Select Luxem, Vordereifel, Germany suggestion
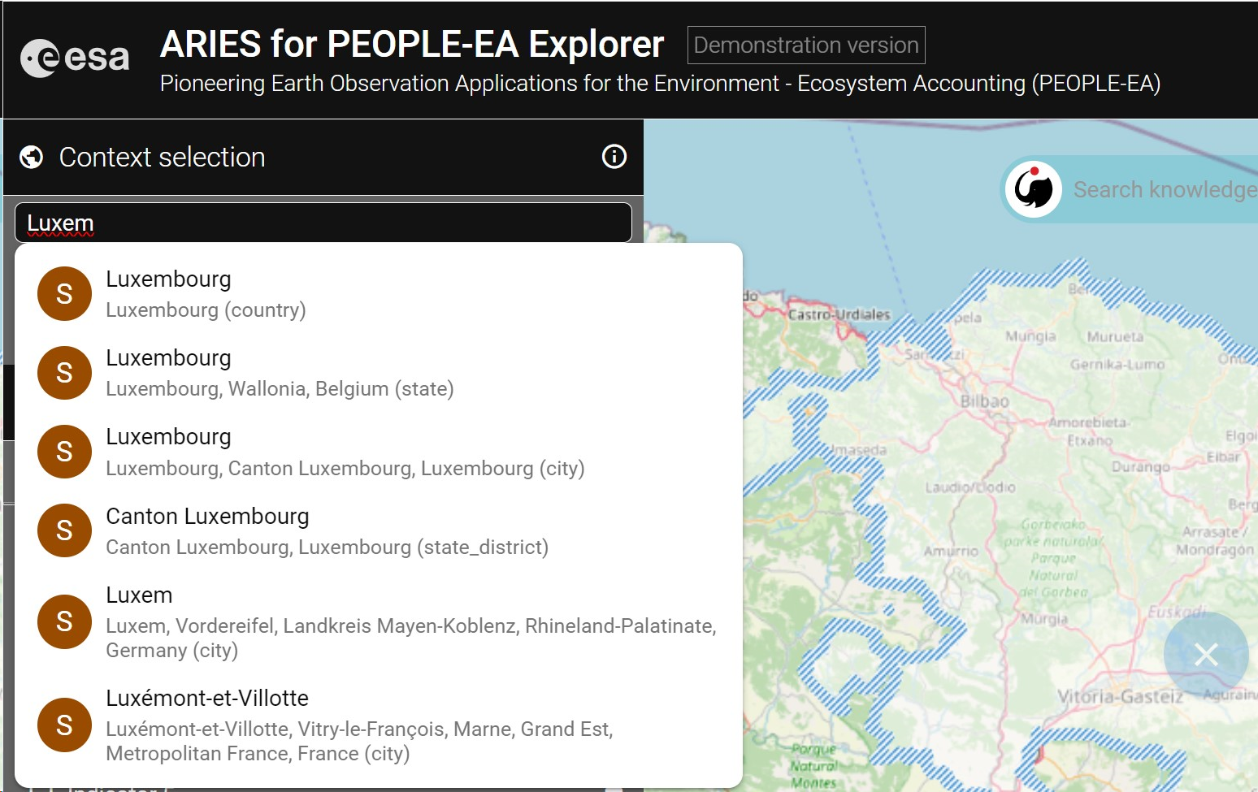The height and width of the screenshot is (792, 1258). click(379, 621)
